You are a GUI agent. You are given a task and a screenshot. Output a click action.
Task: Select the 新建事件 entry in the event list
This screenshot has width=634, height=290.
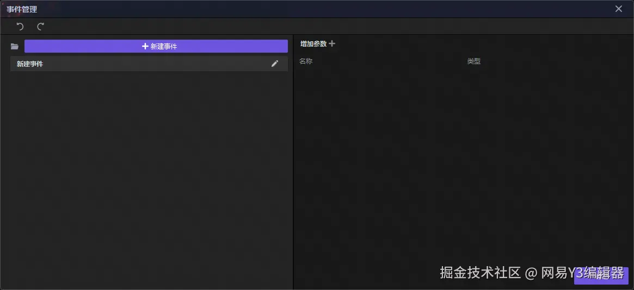[x=149, y=64]
